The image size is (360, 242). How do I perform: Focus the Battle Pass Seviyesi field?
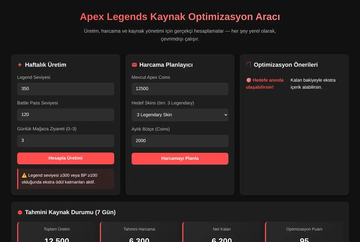coord(66,115)
